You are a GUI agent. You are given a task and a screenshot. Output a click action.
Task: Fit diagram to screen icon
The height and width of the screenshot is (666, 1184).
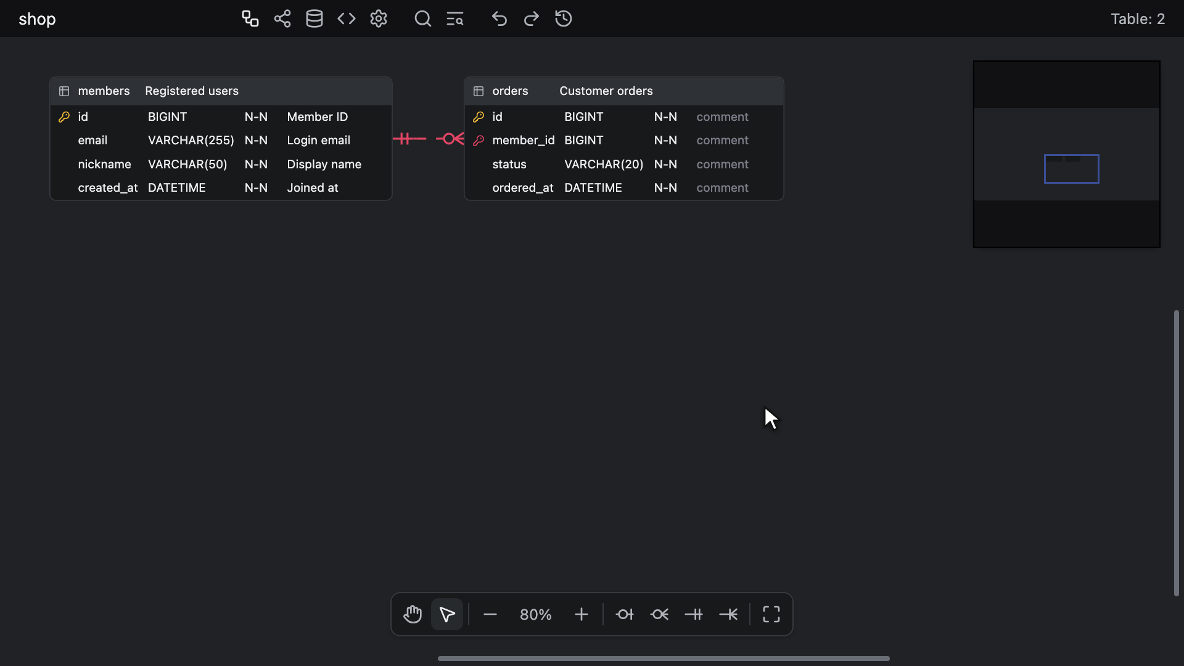click(771, 614)
